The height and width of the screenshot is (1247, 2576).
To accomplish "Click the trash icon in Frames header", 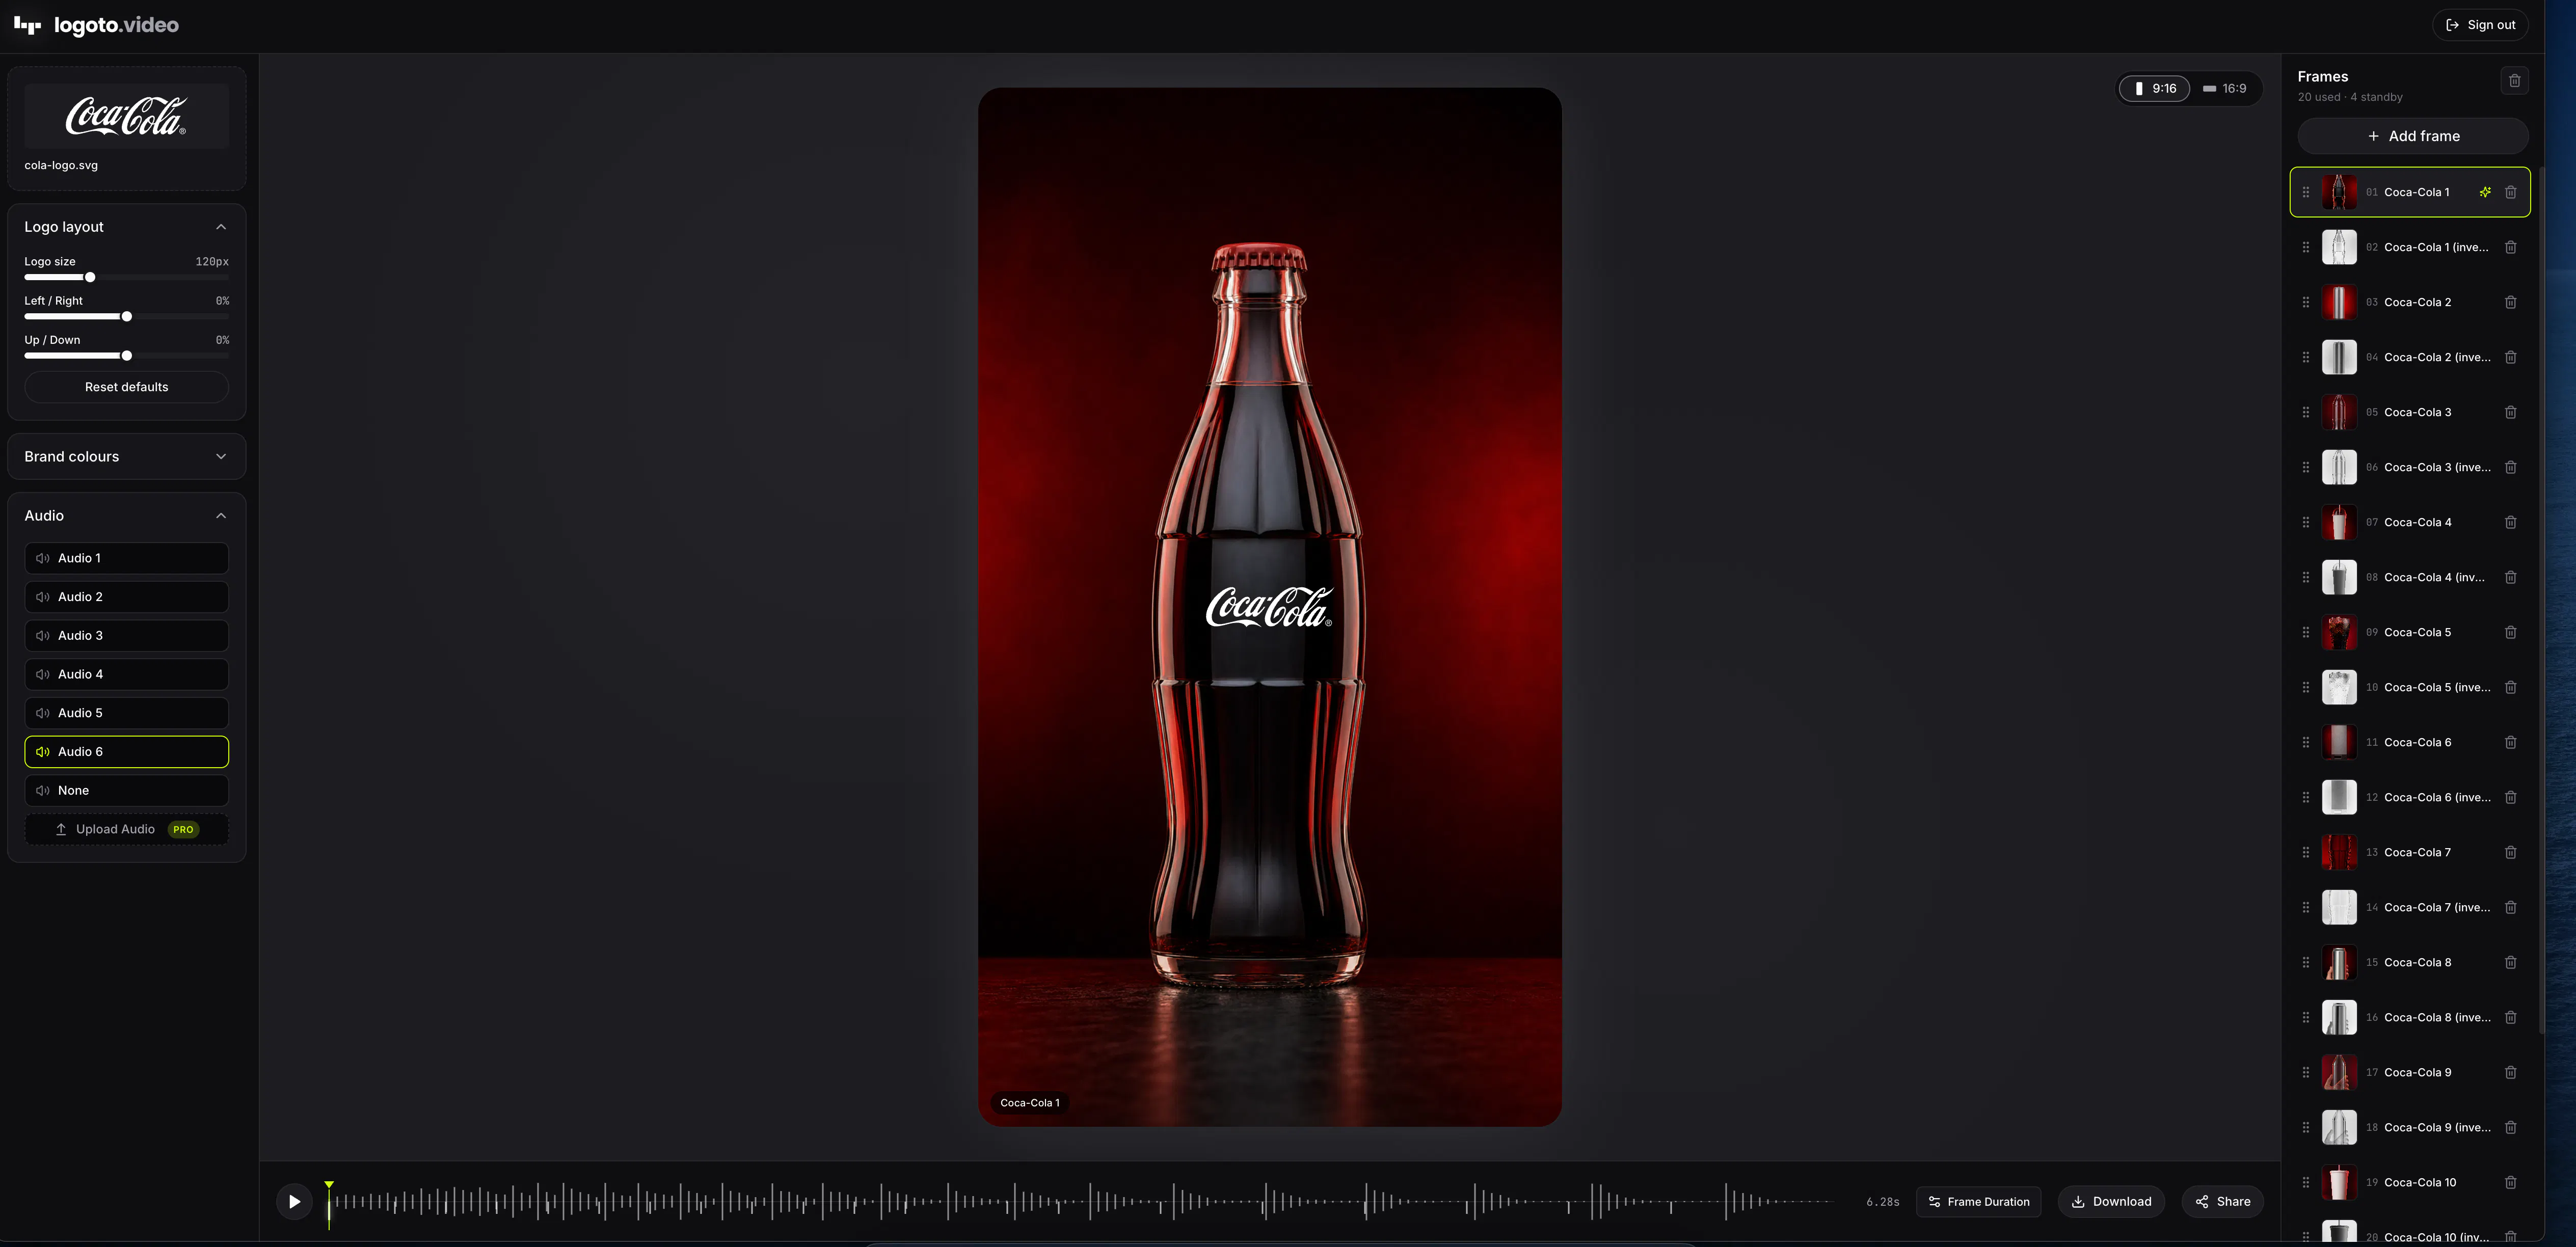I will point(2514,81).
